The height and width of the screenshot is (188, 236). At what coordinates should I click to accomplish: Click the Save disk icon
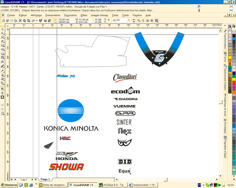[11, 21]
